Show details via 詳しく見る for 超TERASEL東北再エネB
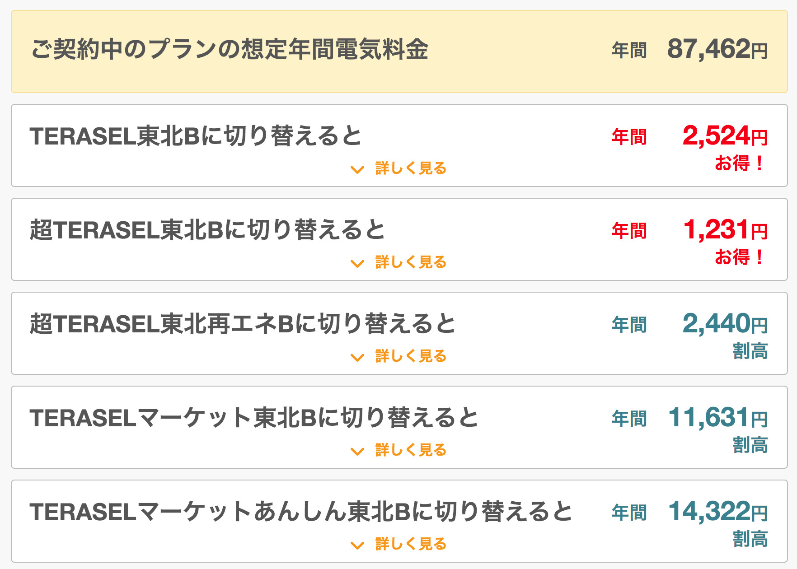 click(410, 356)
